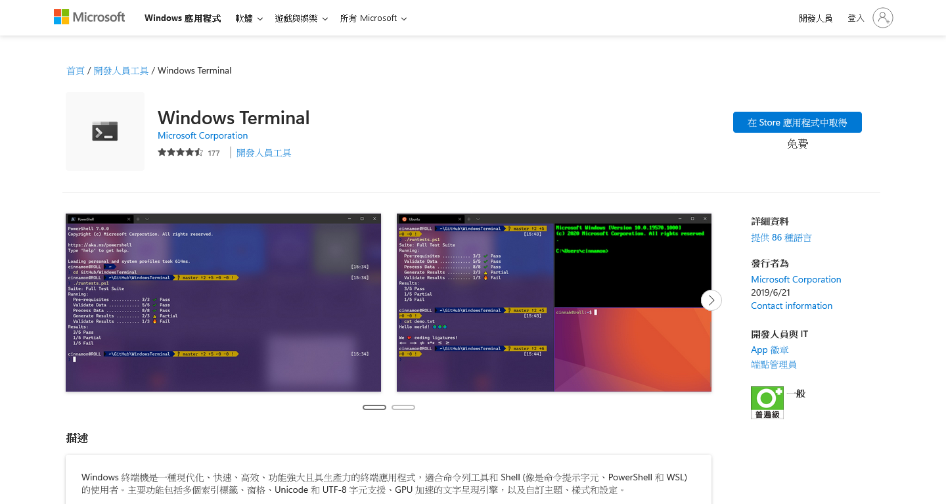Image resolution: width=946 pixels, height=504 pixels.
Task: Open the Windows 應用程式 nav item
Action: [x=183, y=18]
